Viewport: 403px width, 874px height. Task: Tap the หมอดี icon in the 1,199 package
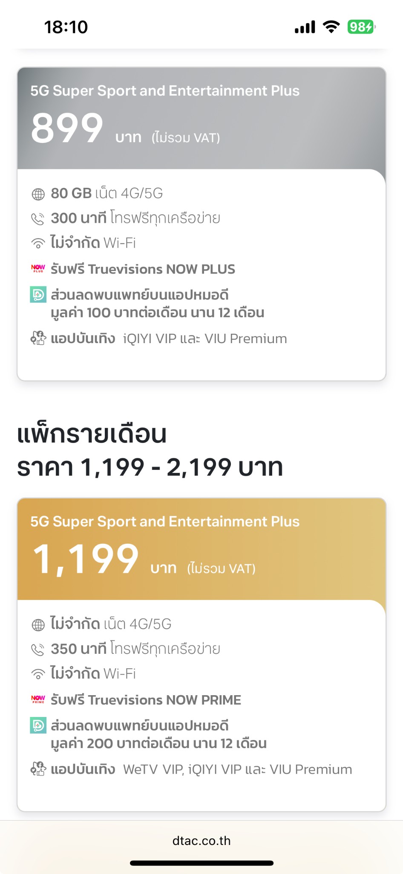[x=38, y=725]
